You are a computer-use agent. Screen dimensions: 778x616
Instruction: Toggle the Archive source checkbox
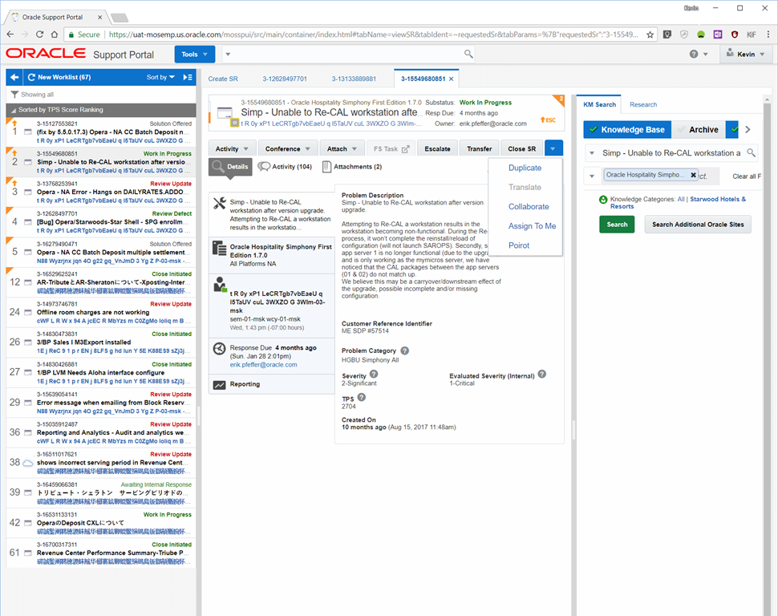[680, 129]
